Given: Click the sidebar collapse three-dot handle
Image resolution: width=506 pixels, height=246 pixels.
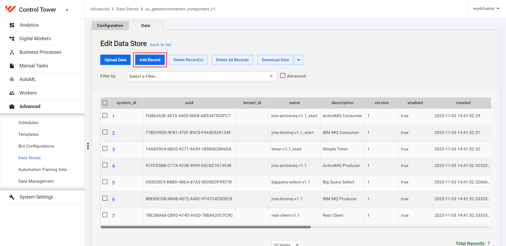Looking at the screenshot, I should [x=88, y=146].
